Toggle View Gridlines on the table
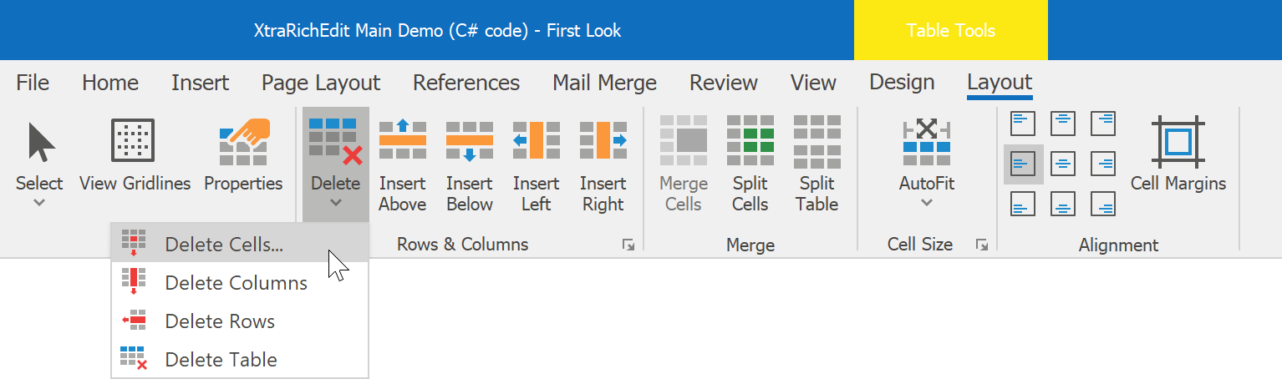 coord(135,140)
